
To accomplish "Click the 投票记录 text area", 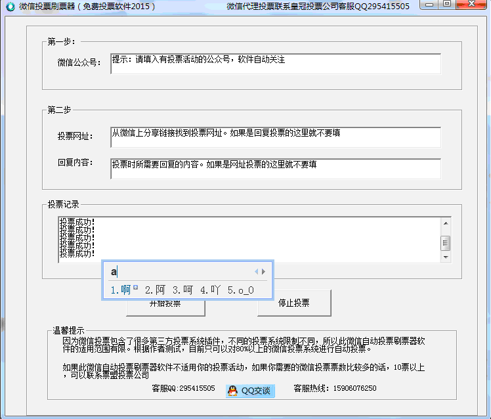I will click(x=250, y=240).
